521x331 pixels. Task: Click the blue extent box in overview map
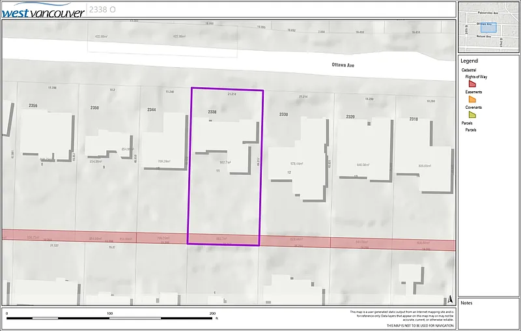coord(487,27)
